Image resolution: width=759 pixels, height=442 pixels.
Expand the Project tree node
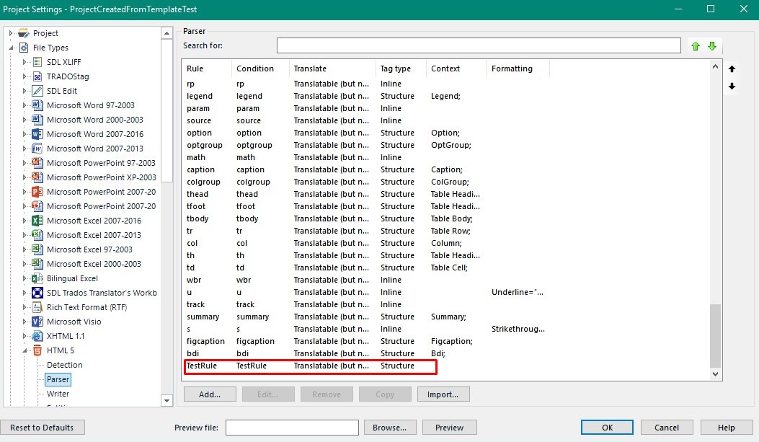tap(11, 33)
